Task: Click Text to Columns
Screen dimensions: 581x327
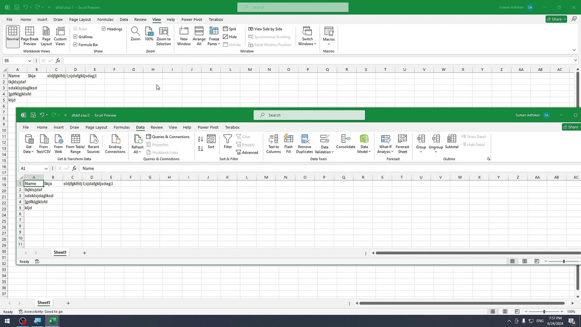Action: [x=274, y=144]
